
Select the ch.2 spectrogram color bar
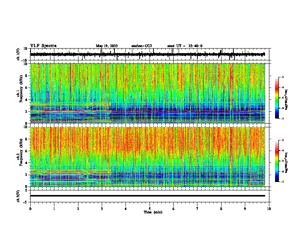coord(277,161)
